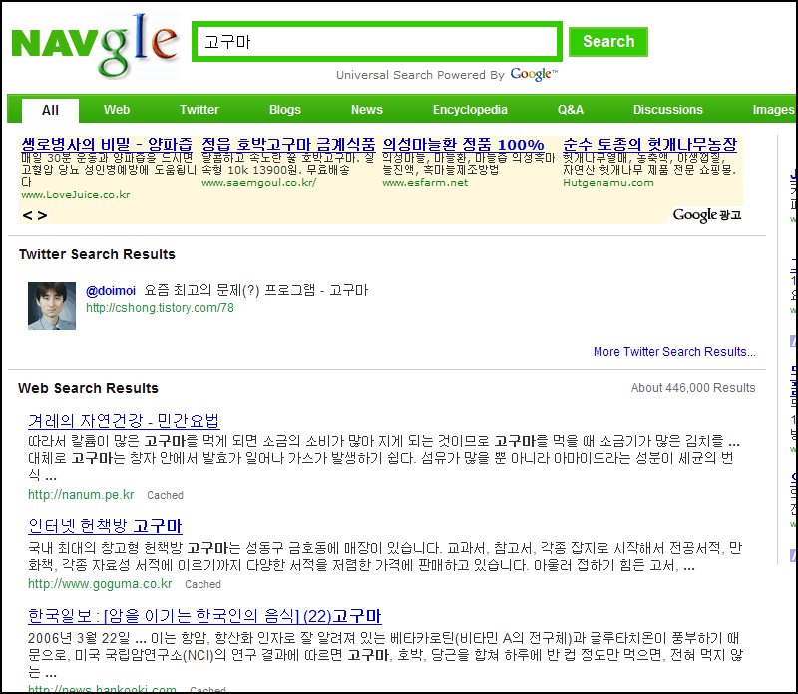This screenshot has height=694, width=798.
Task: Open result 겨레의 자연건강 - 민간요법
Action: click(124, 420)
